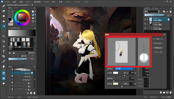Select transparent color checker swatch
The height and width of the screenshot is (99, 174).
click(11, 24)
